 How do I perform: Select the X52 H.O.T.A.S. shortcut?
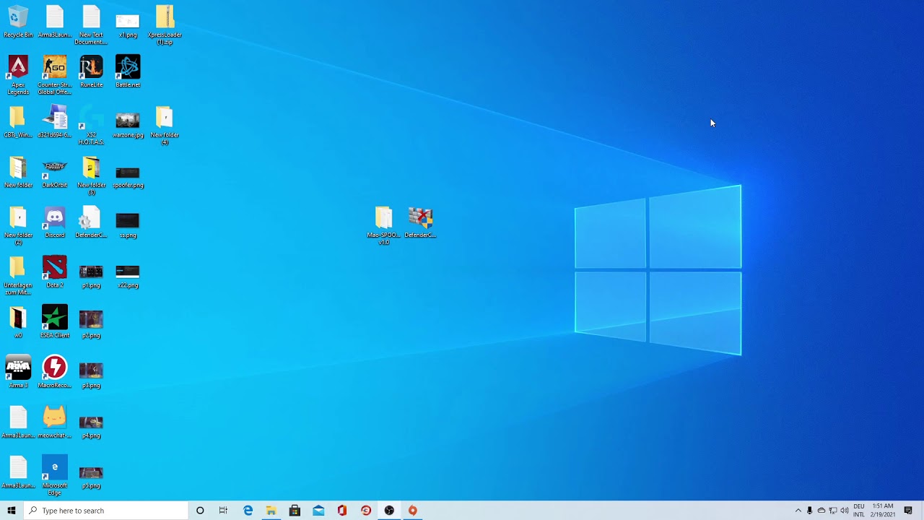point(91,125)
